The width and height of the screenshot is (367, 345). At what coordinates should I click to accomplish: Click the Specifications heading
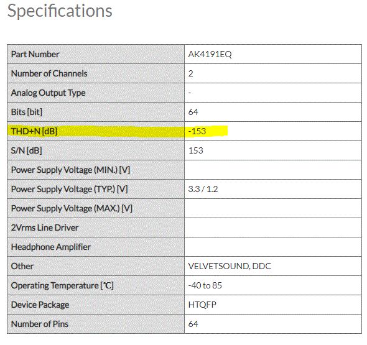tap(60, 11)
